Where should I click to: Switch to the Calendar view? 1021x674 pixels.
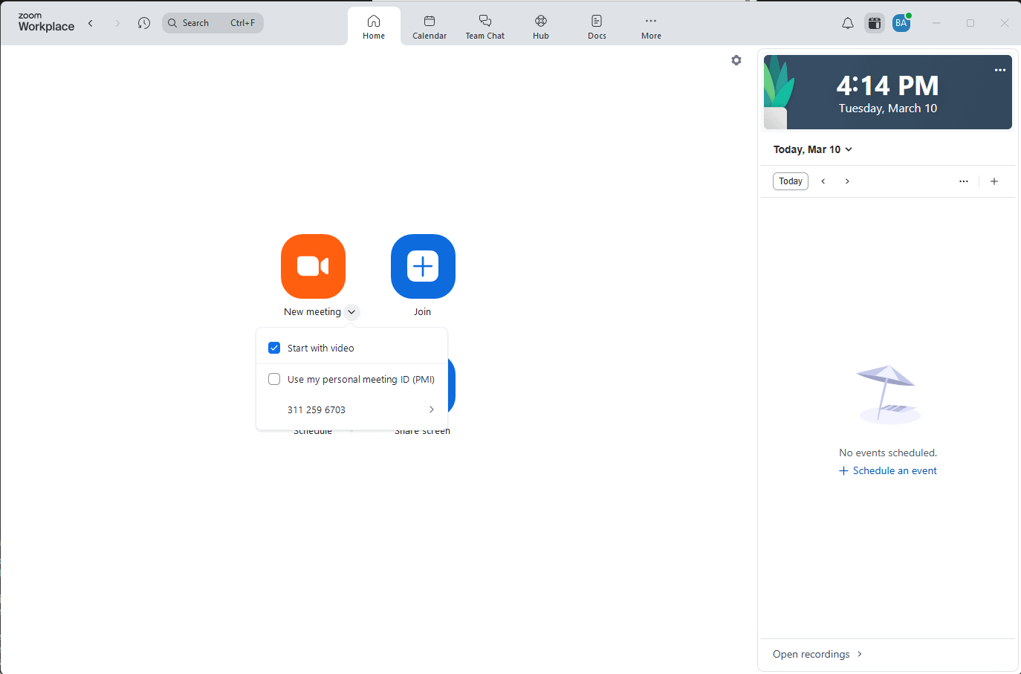[429, 26]
